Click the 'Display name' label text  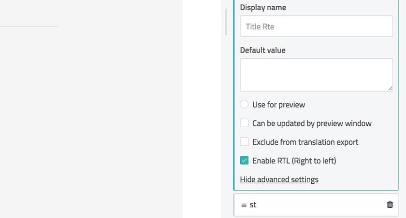point(263,8)
